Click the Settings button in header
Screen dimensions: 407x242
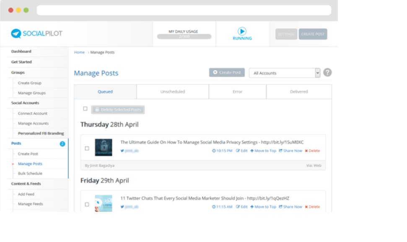(286, 34)
